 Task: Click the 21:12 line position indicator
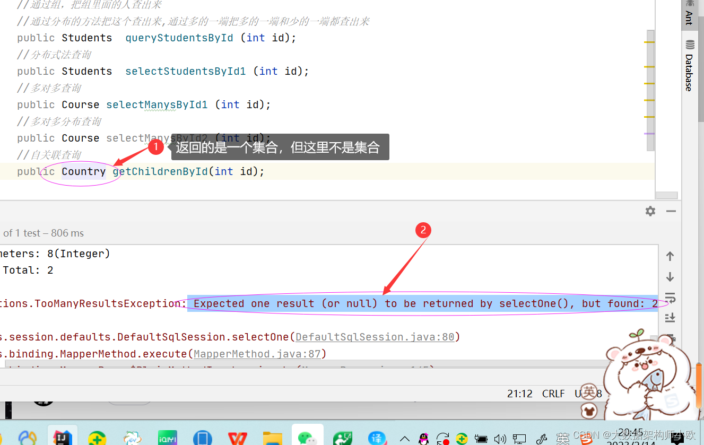520,394
